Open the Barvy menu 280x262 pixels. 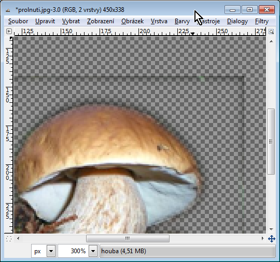tap(182, 21)
